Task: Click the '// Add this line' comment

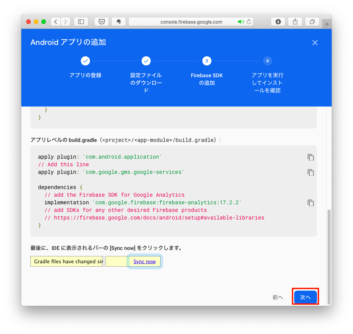Action: coord(63,164)
